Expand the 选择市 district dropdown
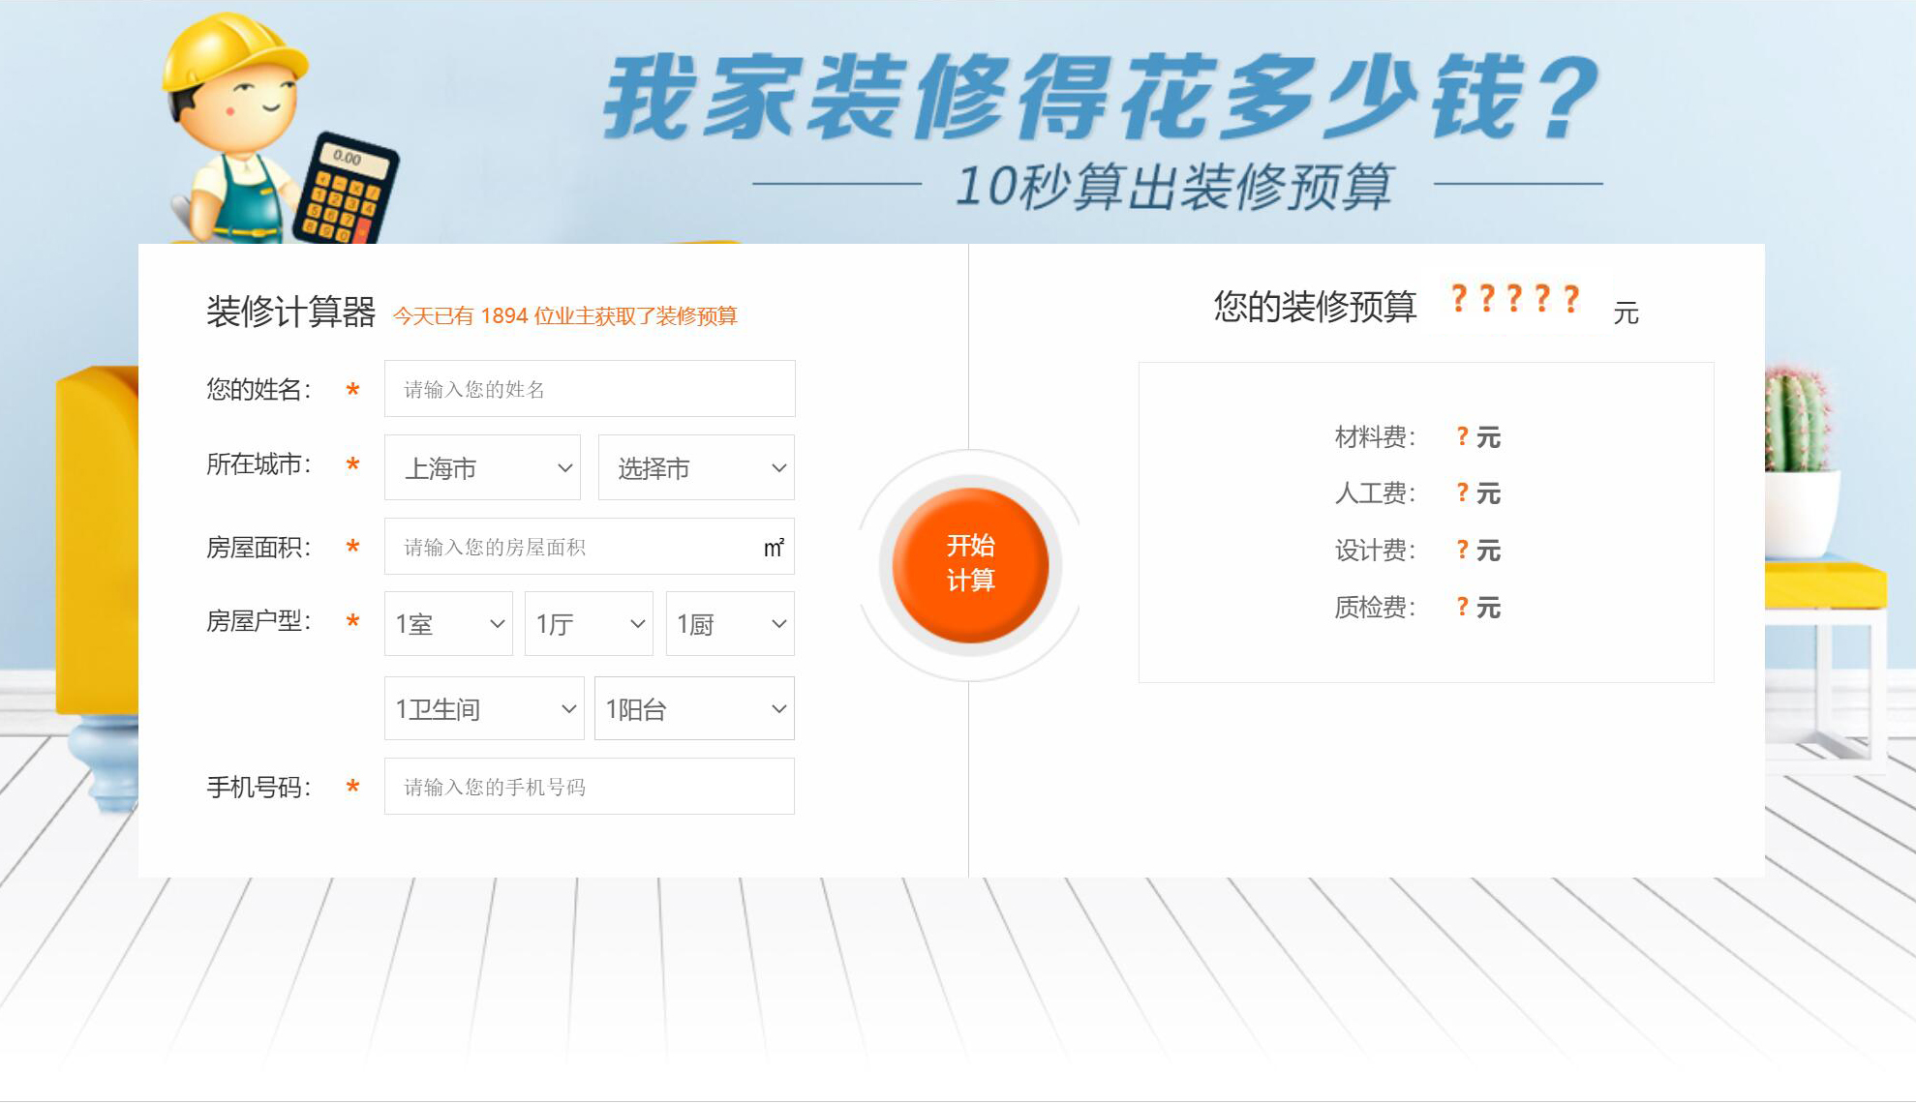Screen dimensions: 1916x1104 694,467
